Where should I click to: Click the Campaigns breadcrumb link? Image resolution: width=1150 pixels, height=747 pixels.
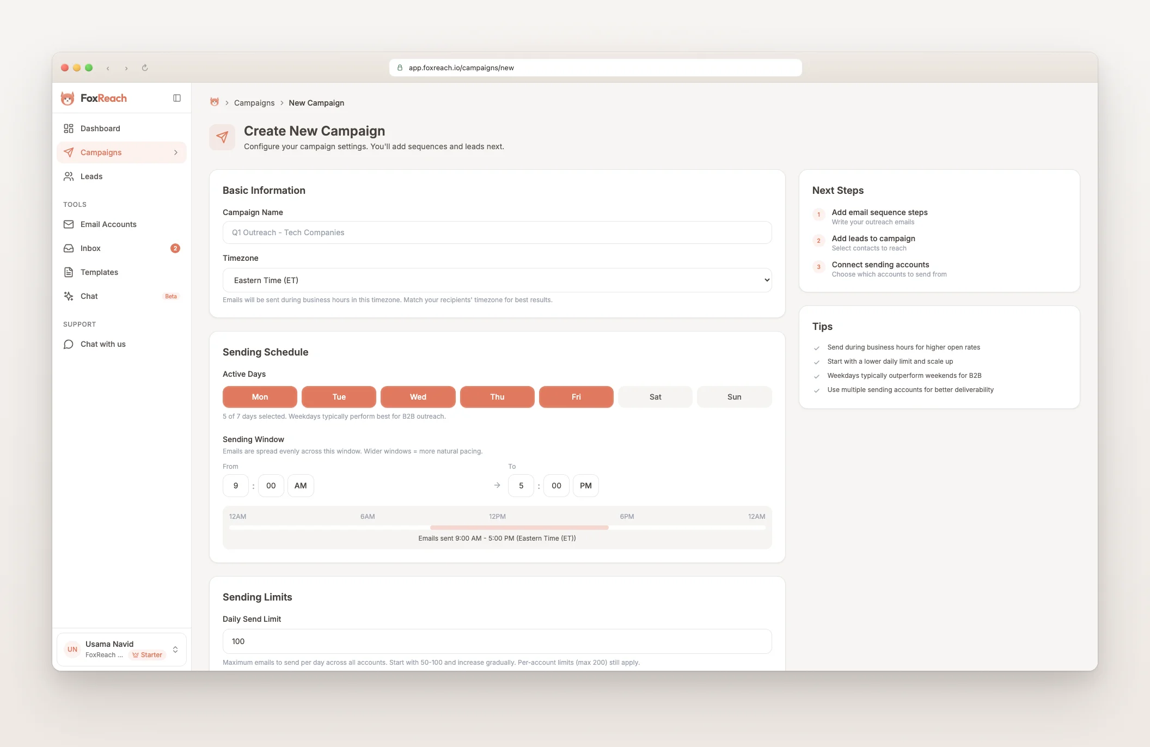(254, 103)
